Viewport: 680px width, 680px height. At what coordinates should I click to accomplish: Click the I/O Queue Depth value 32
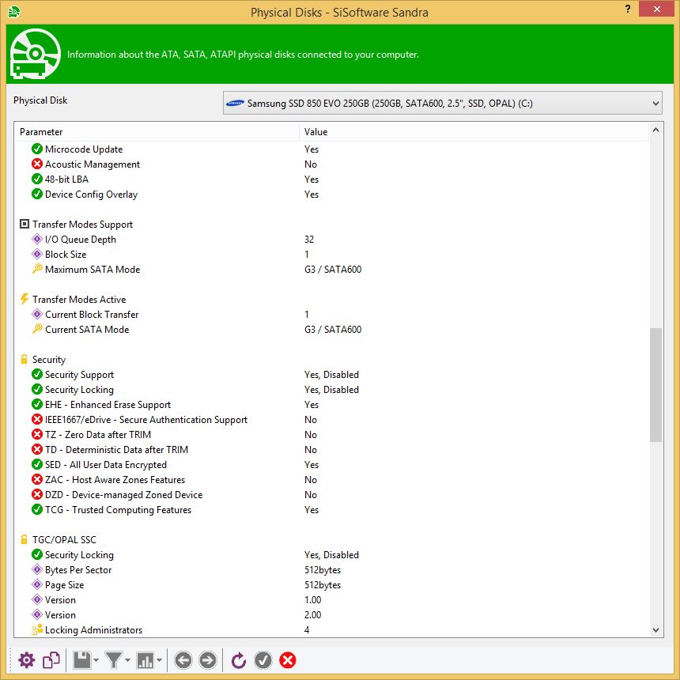click(309, 240)
